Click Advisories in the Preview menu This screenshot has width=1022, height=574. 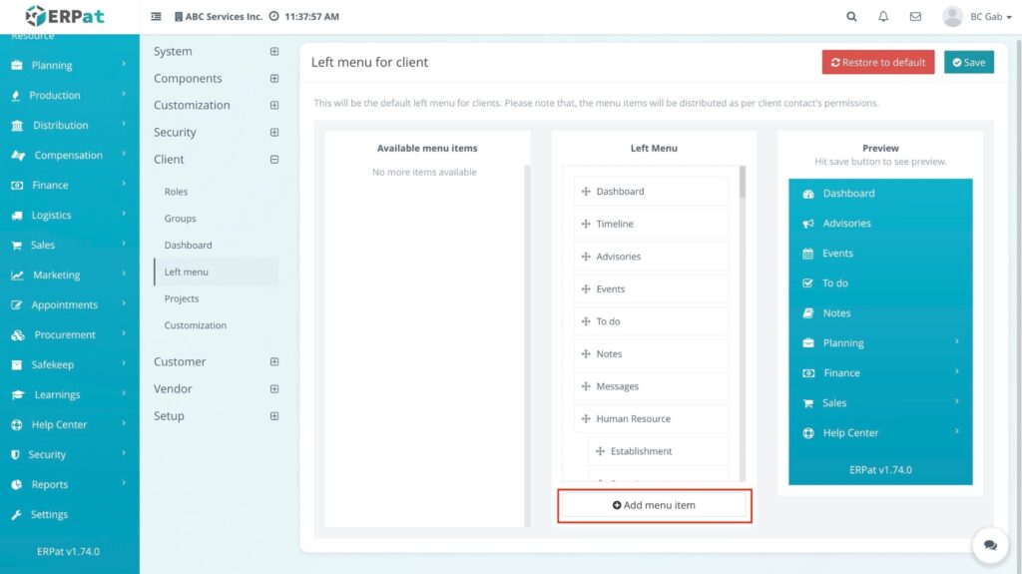[x=846, y=223]
